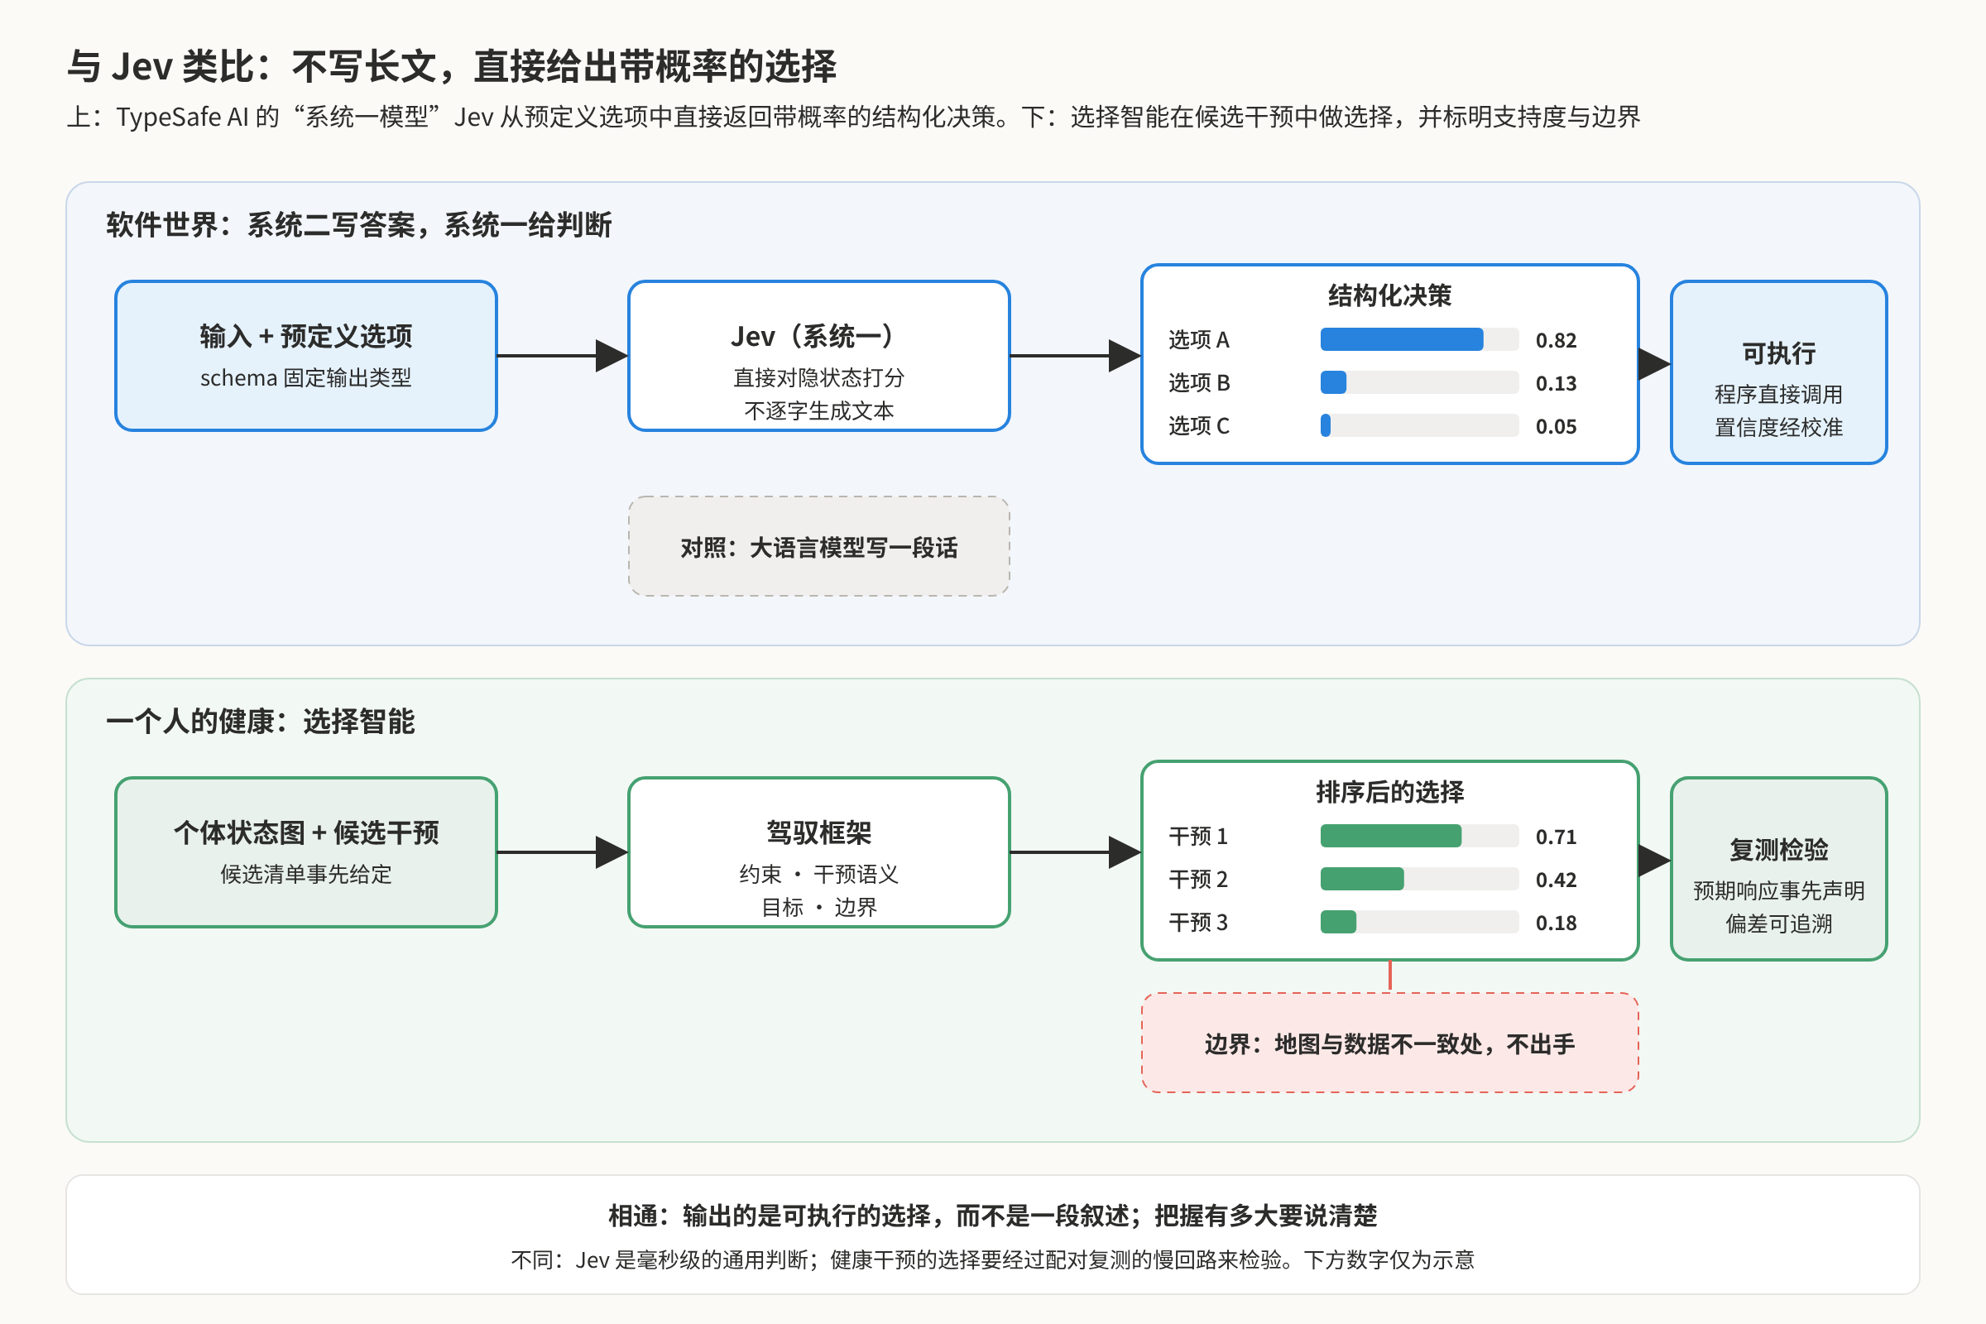
Task: Click the text 置信度经校准
Action: point(1778,427)
